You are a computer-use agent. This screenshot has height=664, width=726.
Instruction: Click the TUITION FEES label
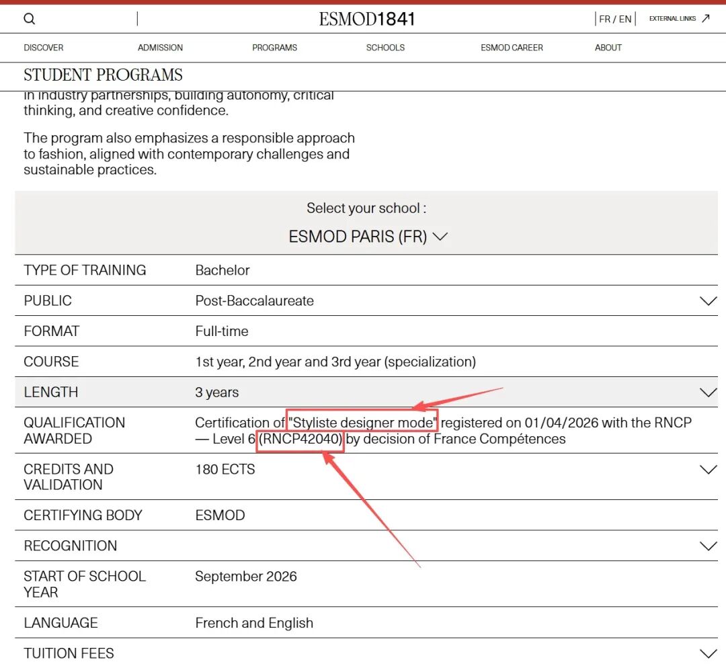69,653
